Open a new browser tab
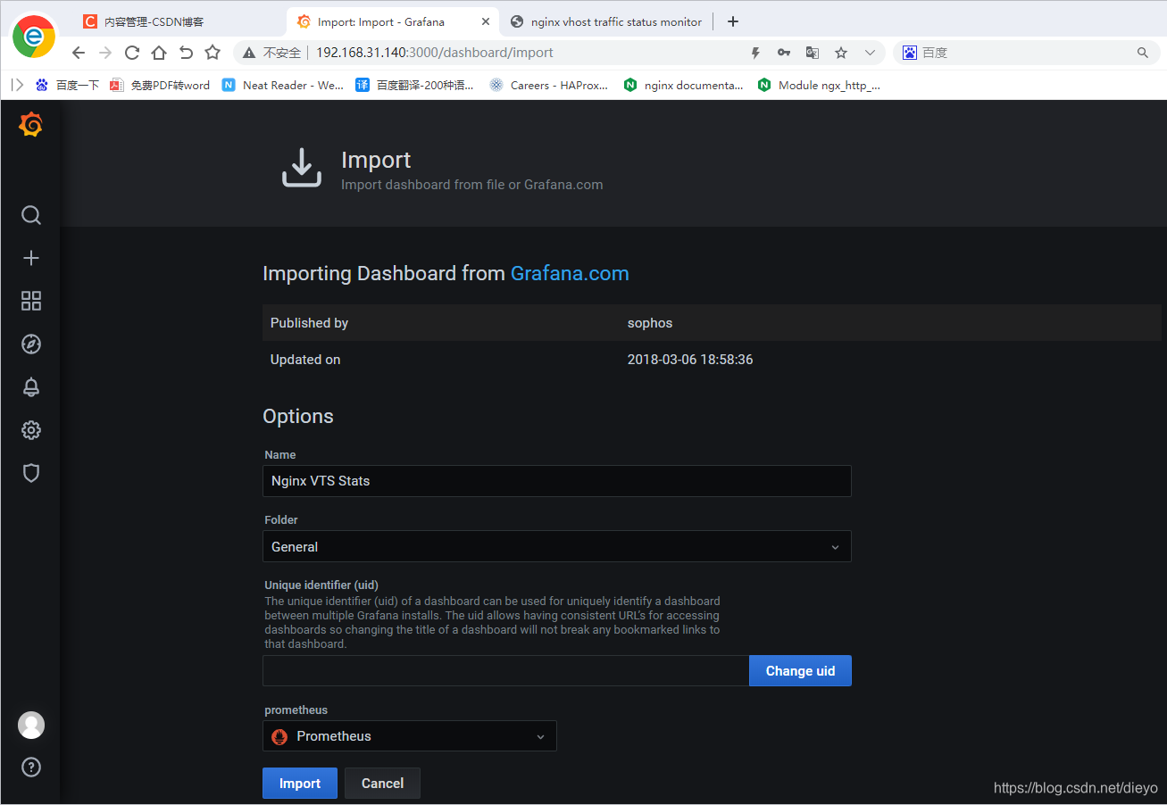Screen dimensions: 1167x805 [733, 21]
